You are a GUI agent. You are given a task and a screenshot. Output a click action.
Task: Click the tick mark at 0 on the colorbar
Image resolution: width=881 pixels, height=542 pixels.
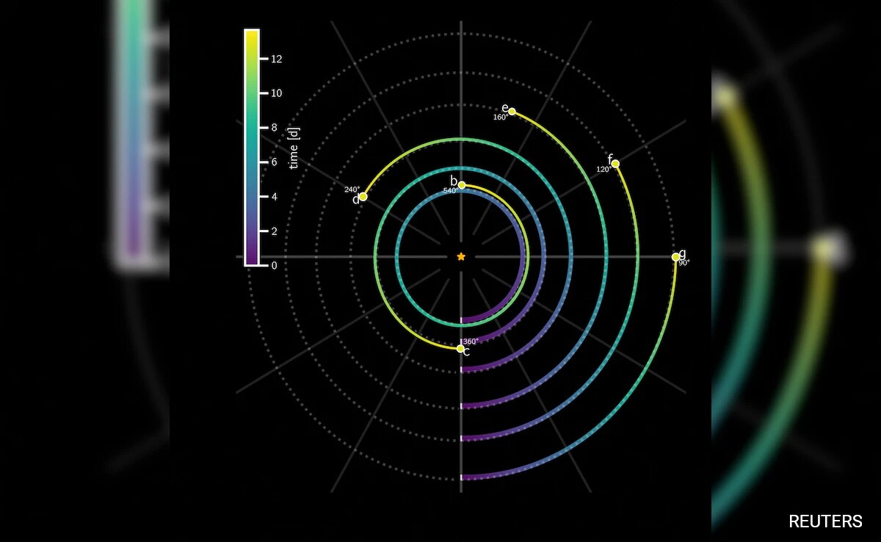tap(264, 266)
